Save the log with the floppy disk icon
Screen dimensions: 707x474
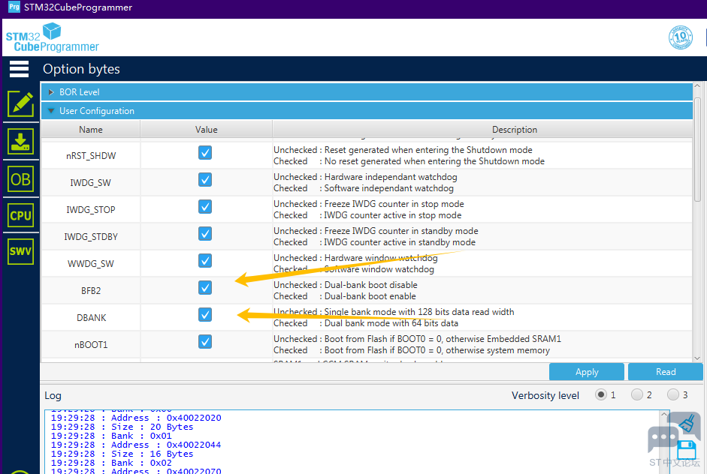687,450
